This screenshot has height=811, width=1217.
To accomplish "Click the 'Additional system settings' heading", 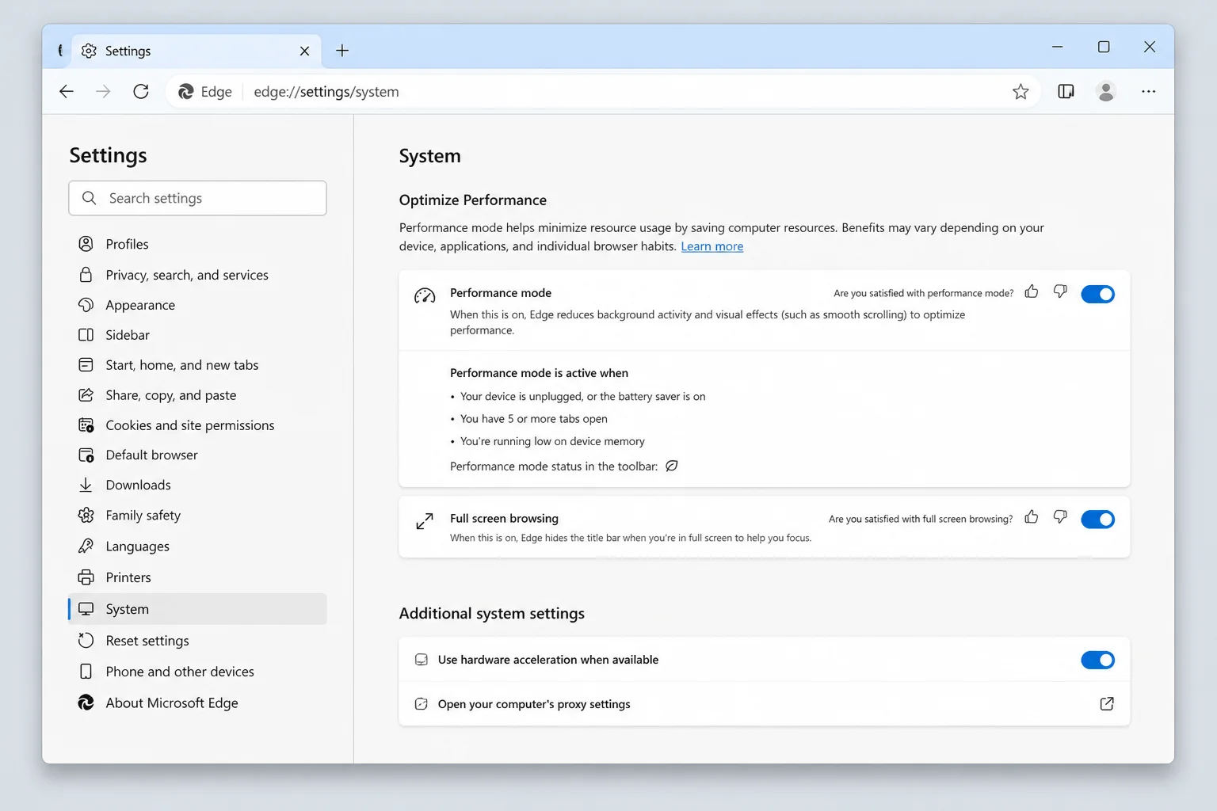I will (x=492, y=614).
